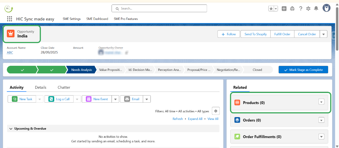Select second completed stage in path

tap(52, 70)
